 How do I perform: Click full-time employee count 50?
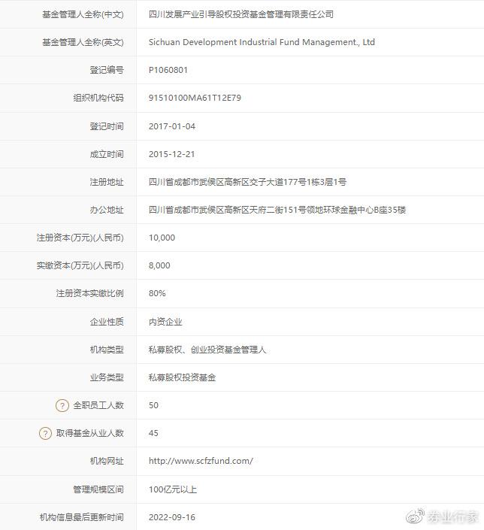click(153, 405)
